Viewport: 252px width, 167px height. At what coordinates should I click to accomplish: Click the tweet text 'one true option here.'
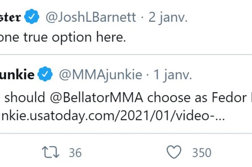[63, 38]
